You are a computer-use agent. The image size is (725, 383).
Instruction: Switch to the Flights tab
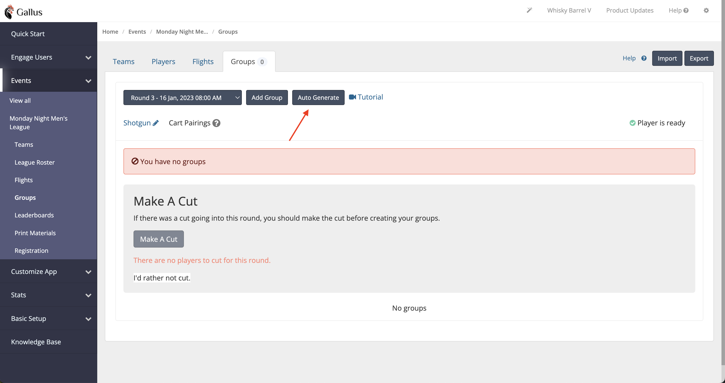(x=203, y=62)
